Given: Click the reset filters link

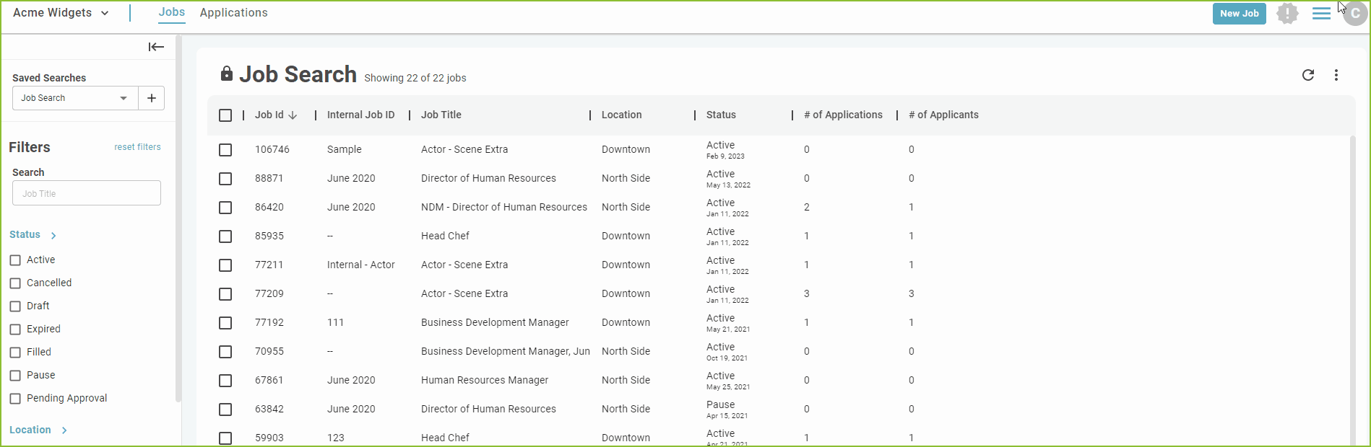Looking at the screenshot, I should point(137,147).
